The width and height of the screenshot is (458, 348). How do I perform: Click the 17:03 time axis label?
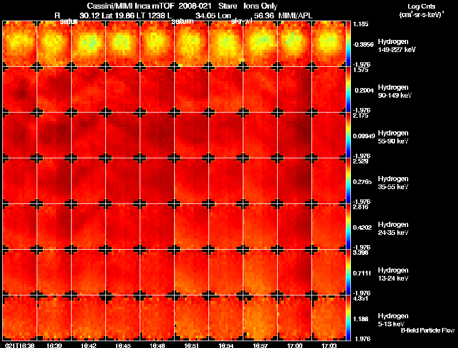point(329,345)
